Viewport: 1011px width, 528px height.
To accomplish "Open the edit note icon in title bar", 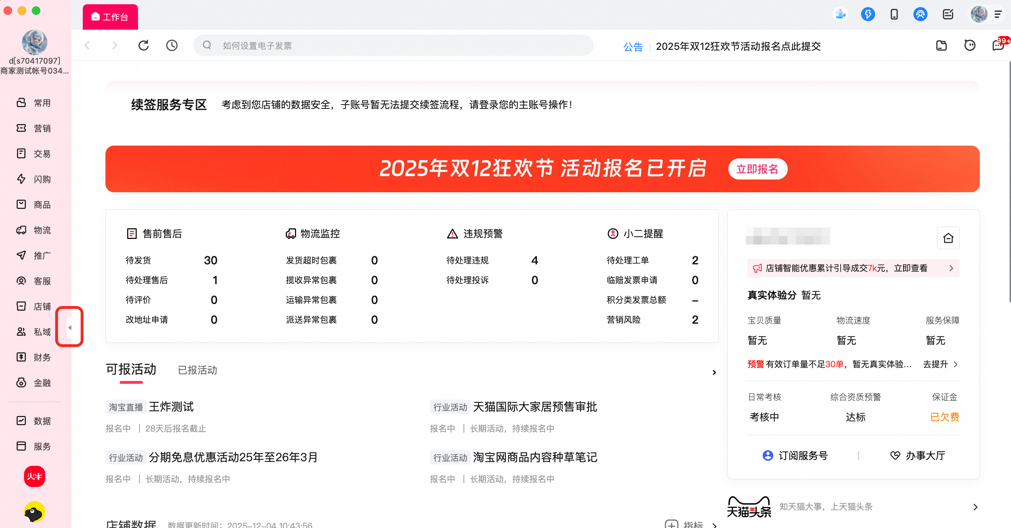I will (948, 14).
